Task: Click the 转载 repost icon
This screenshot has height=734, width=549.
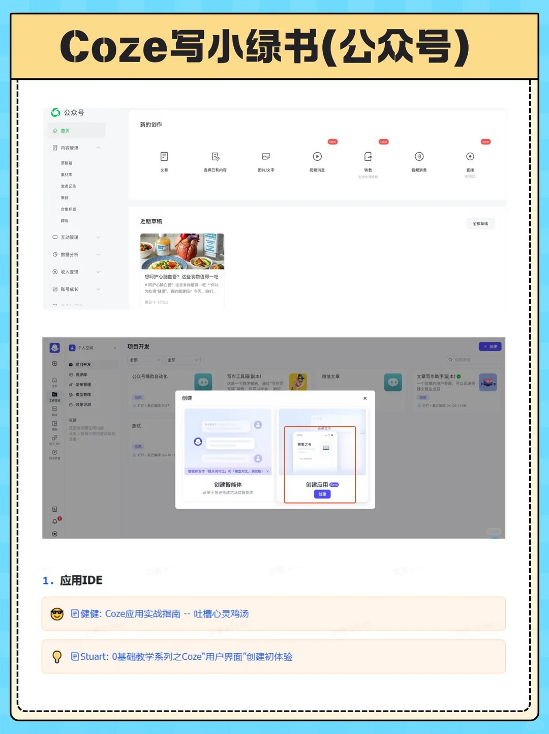Action: [x=368, y=156]
